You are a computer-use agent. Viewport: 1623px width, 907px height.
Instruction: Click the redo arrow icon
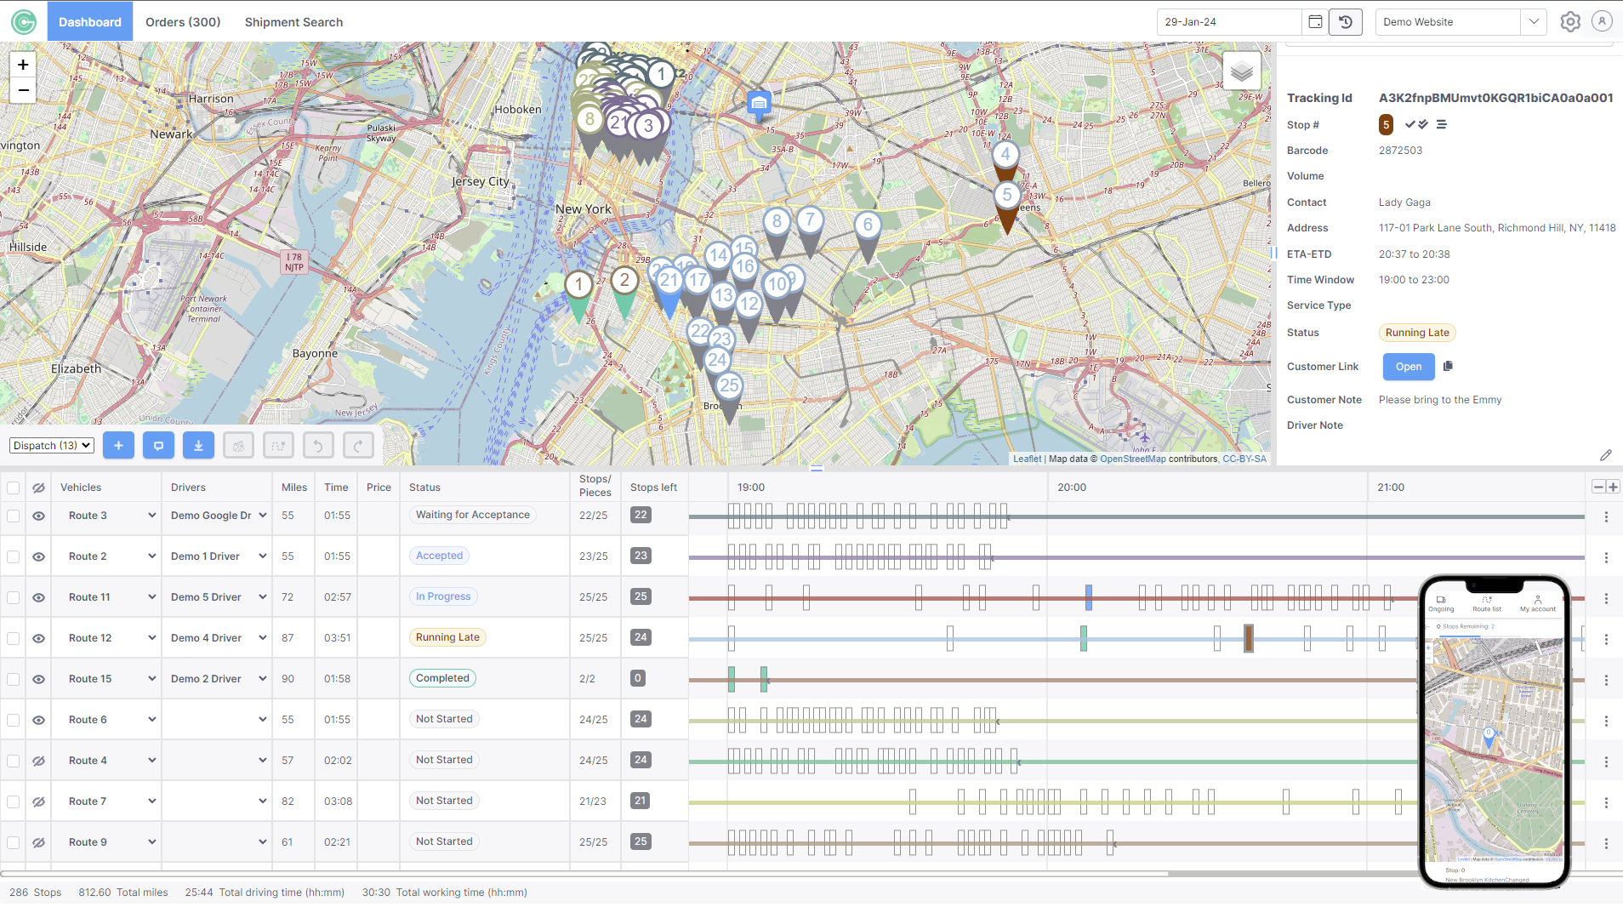coord(358,445)
